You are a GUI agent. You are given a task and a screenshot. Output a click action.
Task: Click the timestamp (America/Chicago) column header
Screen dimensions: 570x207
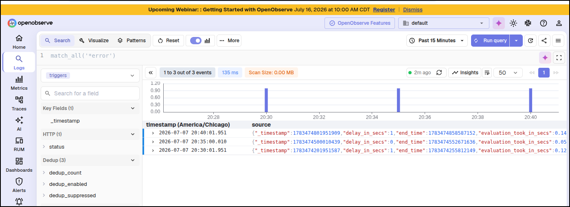click(188, 125)
